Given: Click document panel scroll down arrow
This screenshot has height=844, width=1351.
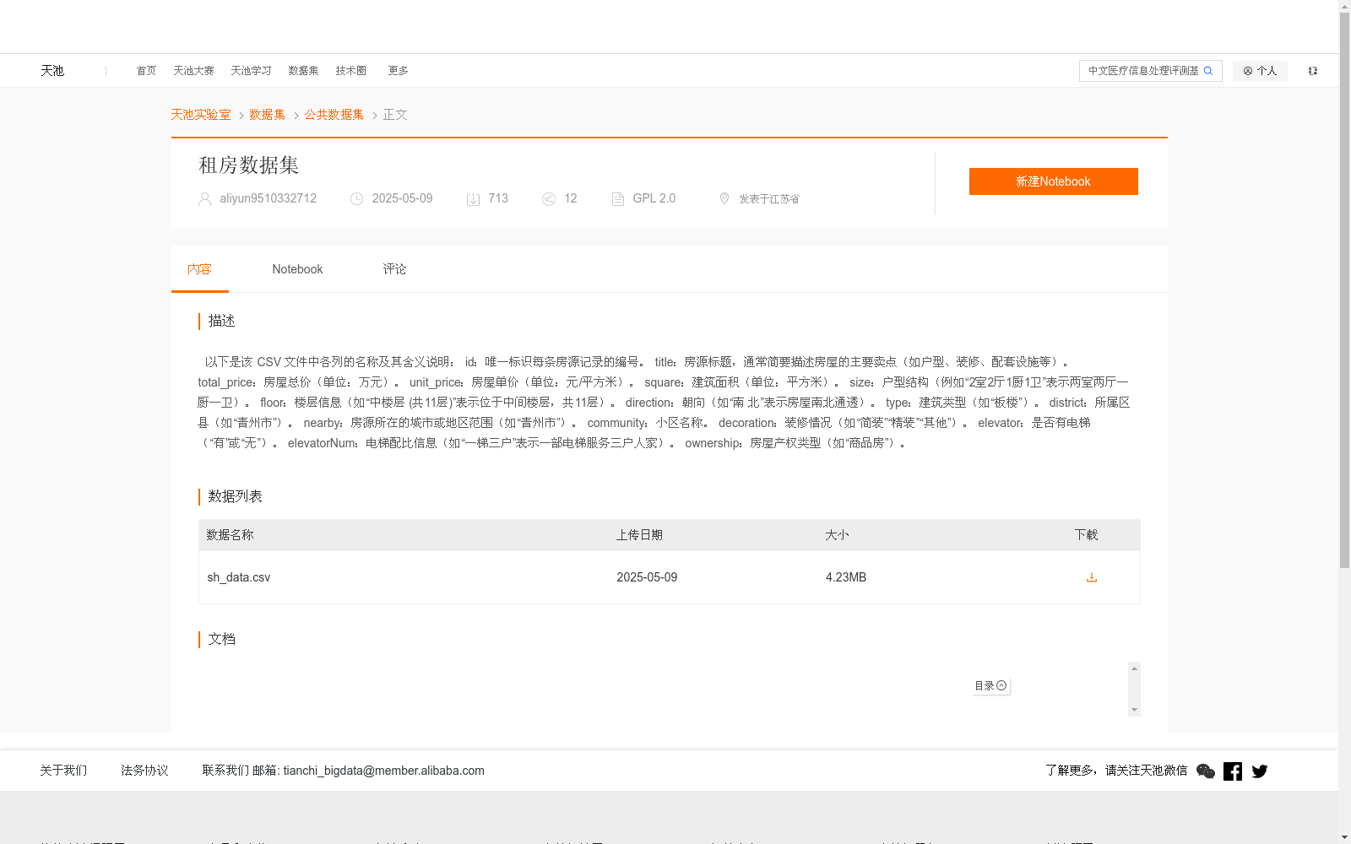Looking at the screenshot, I should click(x=1135, y=710).
